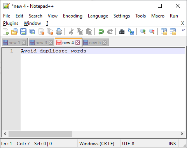The image size is (187, 148).
Task: Open the Replace dialog with the toolbar icon
Action: pos(131,31)
